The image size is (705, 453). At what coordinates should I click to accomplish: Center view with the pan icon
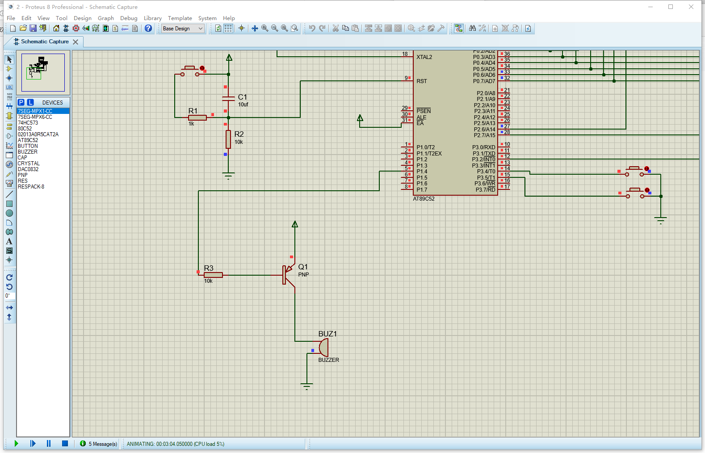click(x=255, y=28)
